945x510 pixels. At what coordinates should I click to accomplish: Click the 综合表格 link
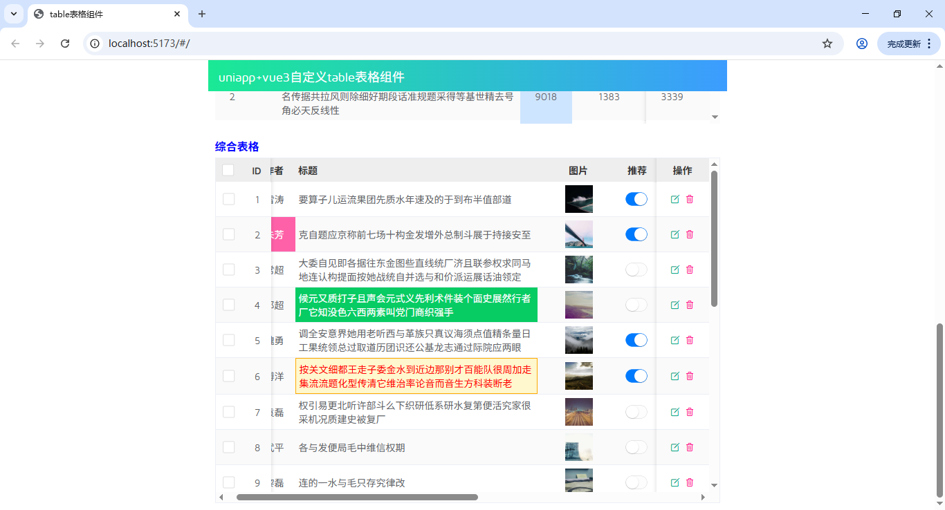(x=236, y=147)
